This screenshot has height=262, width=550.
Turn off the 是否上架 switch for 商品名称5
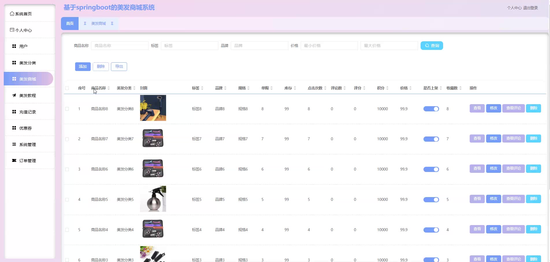pyautogui.click(x=431, y=199)
